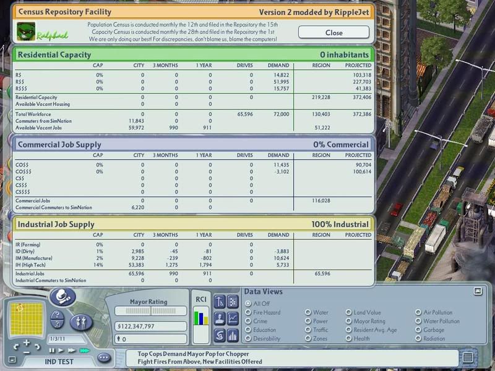This screenshot has width=495, height=371.
Task: Select the Mayor Rating data view
Action: pos(348,321)
